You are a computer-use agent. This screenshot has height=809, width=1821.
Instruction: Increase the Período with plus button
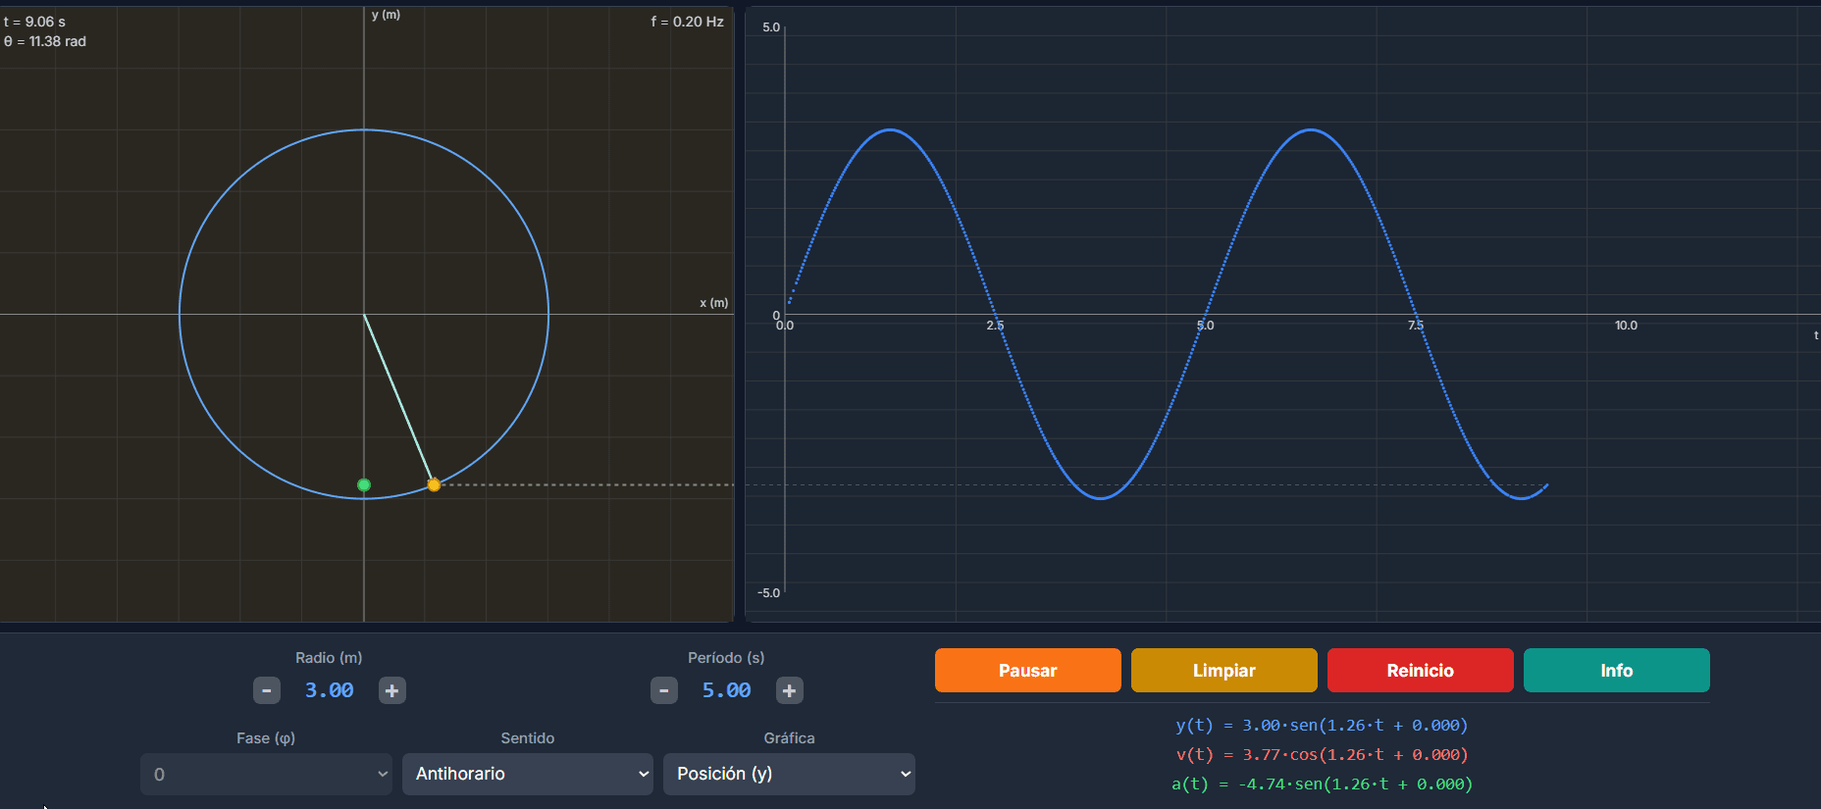click(x=789, y=690)
